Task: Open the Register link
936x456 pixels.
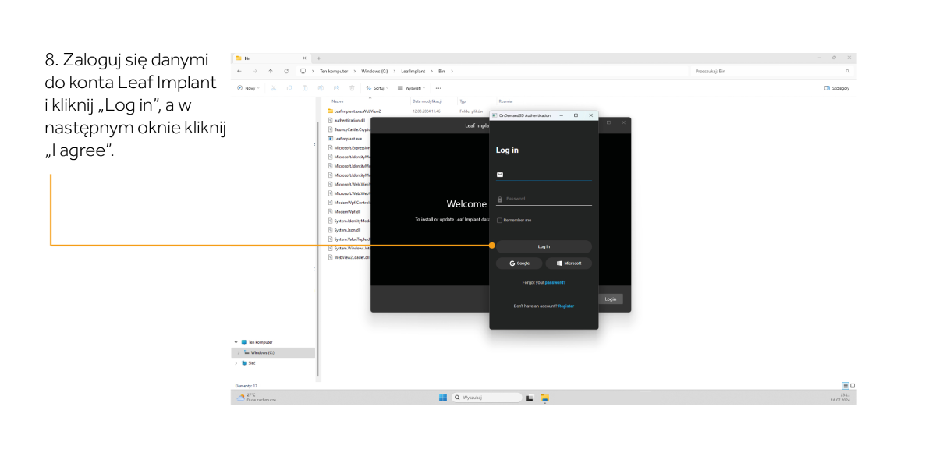Action: pos(565,306)
